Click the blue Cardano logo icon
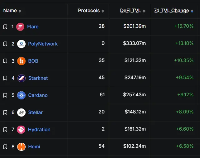Viewport: 200px width, 158px height. tap(21, 95)
